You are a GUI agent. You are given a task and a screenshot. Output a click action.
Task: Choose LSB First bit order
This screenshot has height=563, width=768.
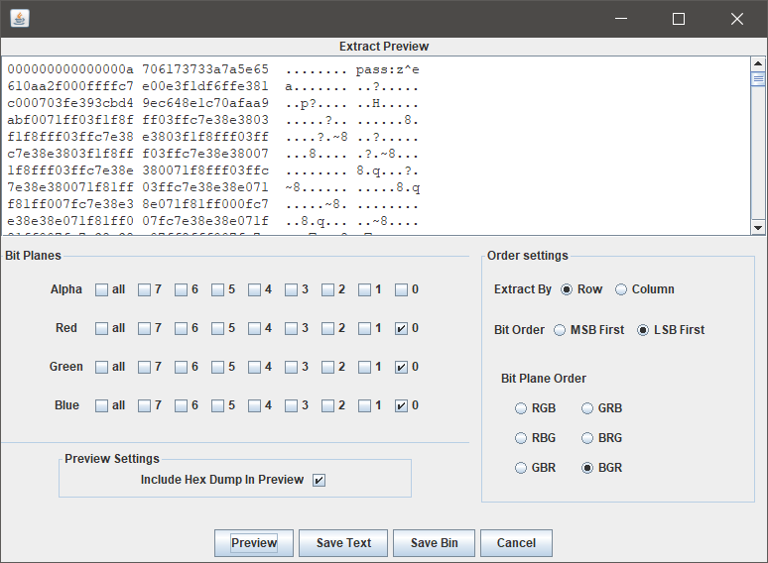tap(643, 330)
